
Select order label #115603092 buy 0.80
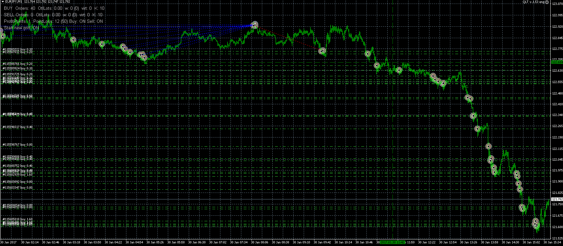click(18, 182)
